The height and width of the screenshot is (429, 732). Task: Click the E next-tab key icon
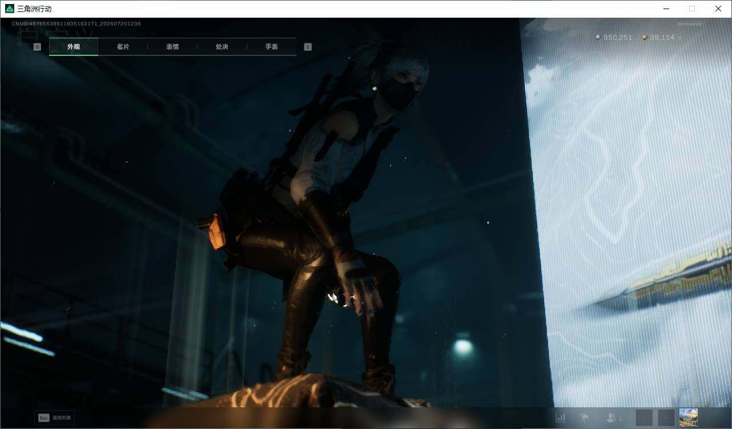308,47
